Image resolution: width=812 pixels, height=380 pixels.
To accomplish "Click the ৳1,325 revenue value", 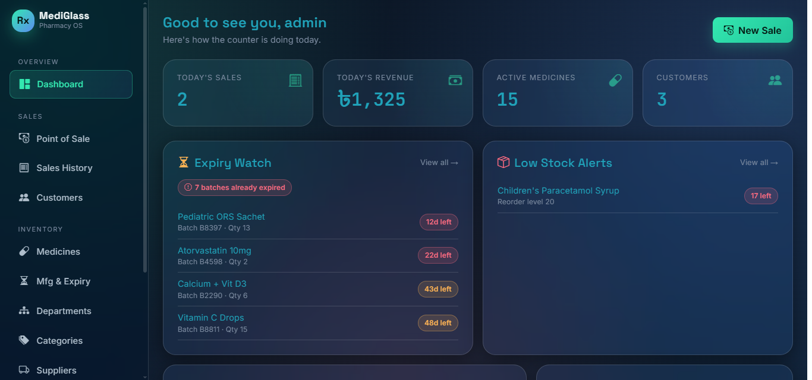I will coord(371,99).
